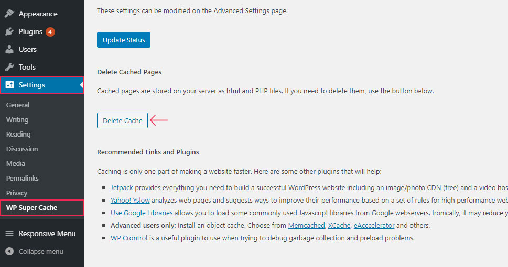
Task: Open the Responsive Menu item
Action: click(42, 233)
